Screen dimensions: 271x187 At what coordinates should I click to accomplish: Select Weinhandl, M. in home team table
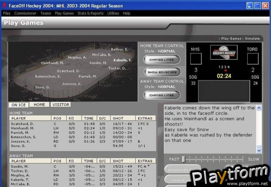(82, 128)
